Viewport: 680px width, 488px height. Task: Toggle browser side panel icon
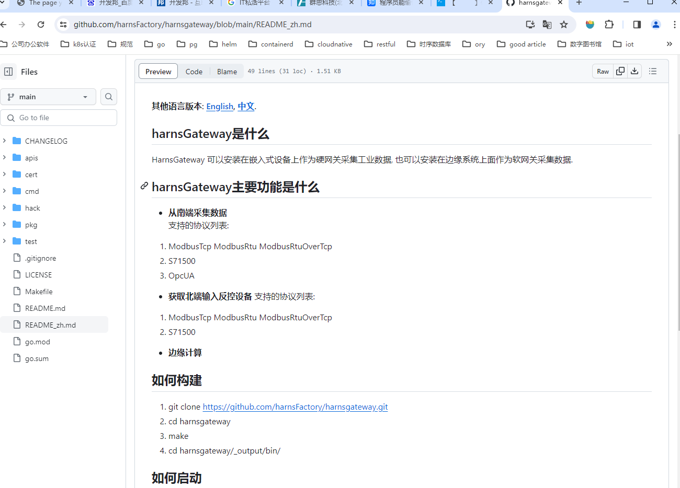[x=637, y=25]
